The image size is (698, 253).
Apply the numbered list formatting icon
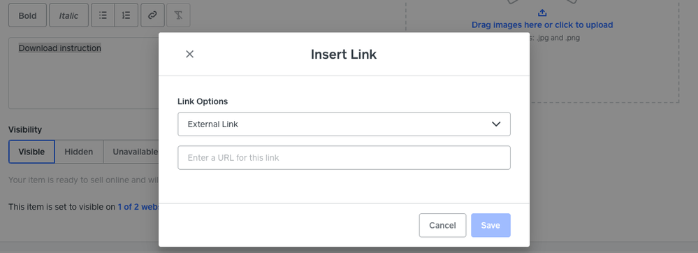pyautogui.click(x=126, y=15)
